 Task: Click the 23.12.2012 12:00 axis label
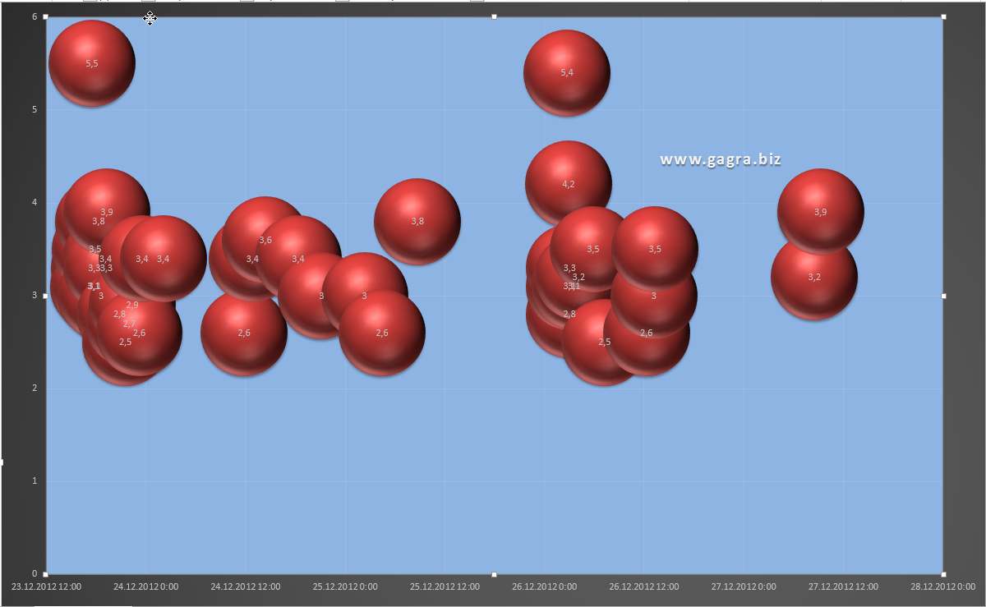click(x=47, y=587)
